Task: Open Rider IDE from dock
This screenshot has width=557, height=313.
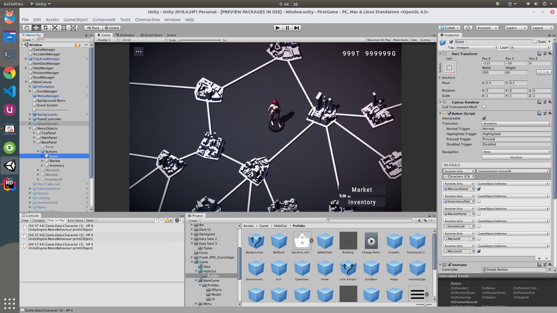Action: (x=10, y=184)
